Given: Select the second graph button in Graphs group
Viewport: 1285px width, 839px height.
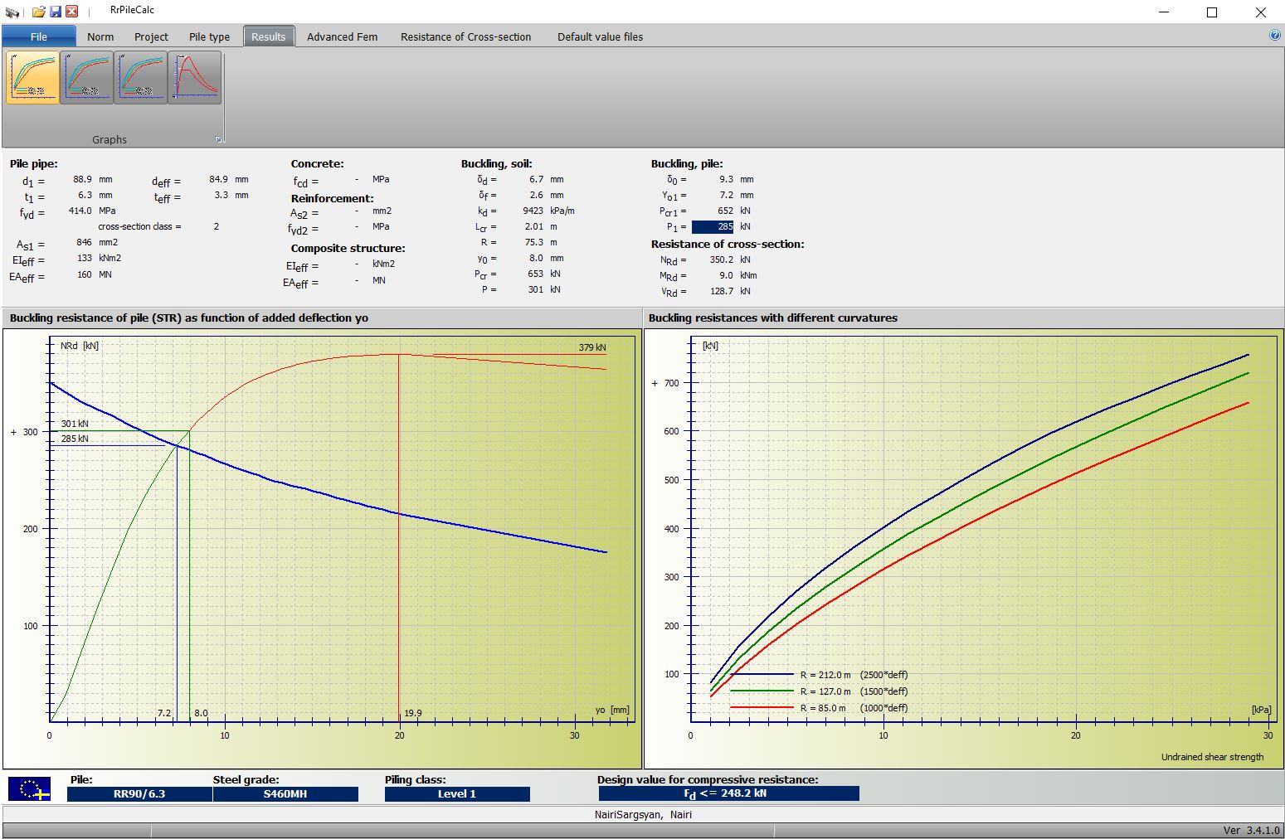Looking at the screenshot, I should (87, 77).
